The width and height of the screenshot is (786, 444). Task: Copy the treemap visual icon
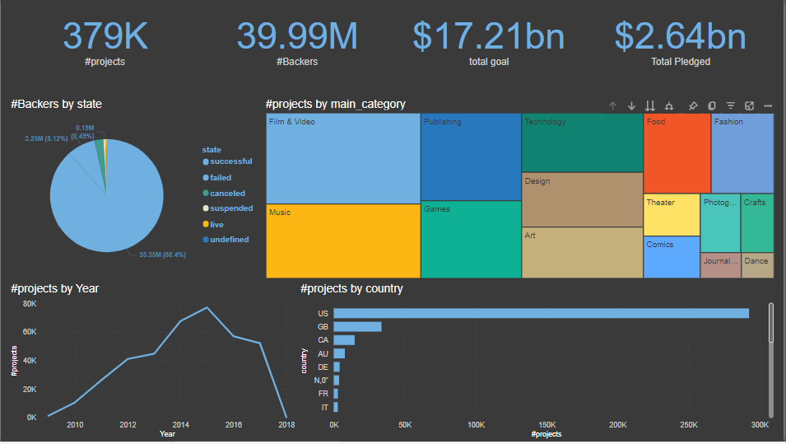point(711,105)
